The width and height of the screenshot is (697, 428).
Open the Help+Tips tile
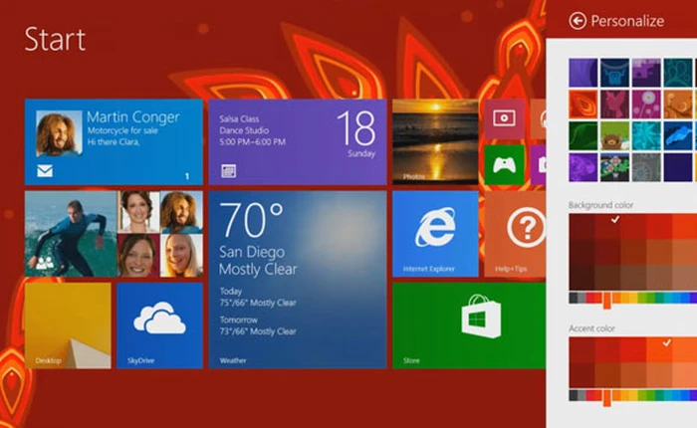point(515,234)
